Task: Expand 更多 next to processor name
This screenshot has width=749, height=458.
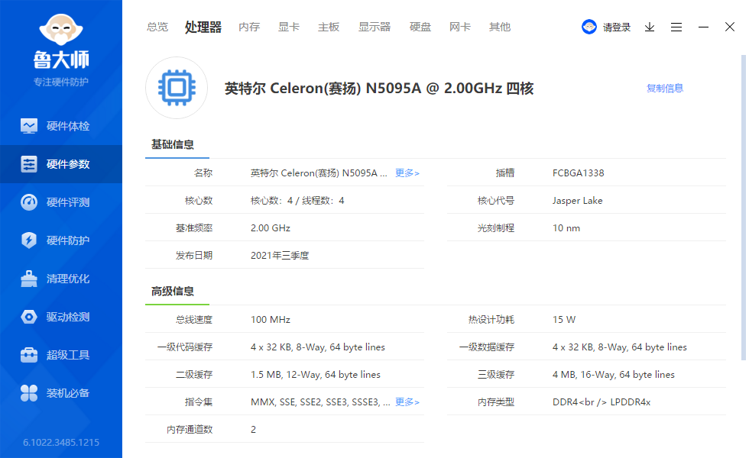Action: pos(407,173)
